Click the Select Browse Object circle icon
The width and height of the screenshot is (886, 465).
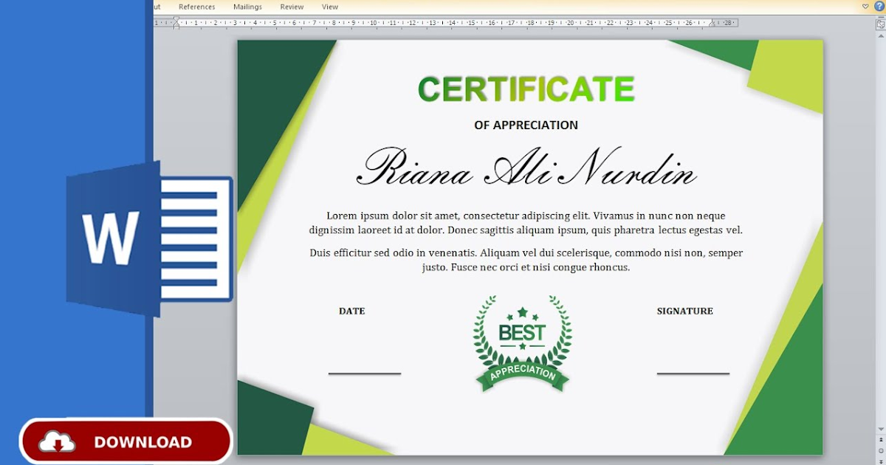(x=880, y=450)
